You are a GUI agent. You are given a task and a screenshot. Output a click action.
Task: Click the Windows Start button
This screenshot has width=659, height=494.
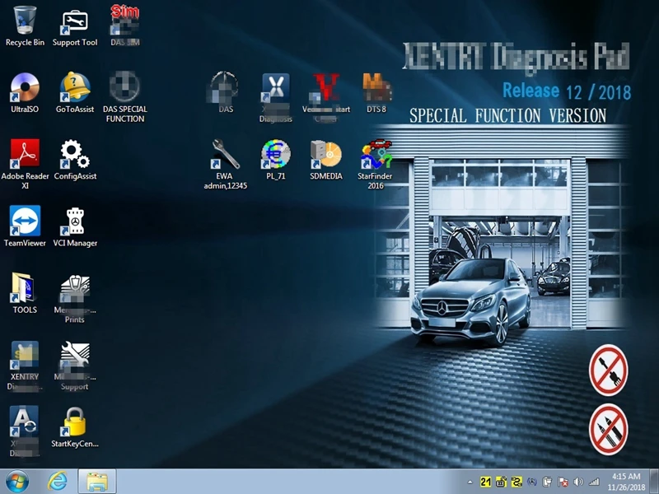16,481
